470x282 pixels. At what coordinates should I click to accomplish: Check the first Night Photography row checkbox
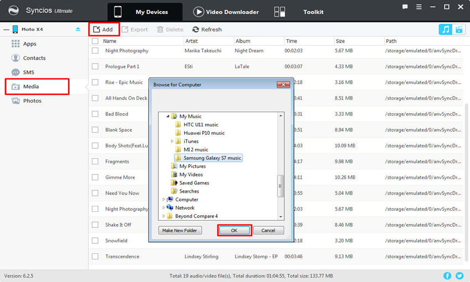[x=95, y=51]
